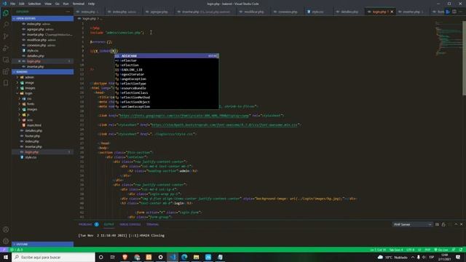This screenshot has height=262, width=466.
Task: Click the blue run icon beside the tabs
Action: pyautogui.click(x=448, y=12)
